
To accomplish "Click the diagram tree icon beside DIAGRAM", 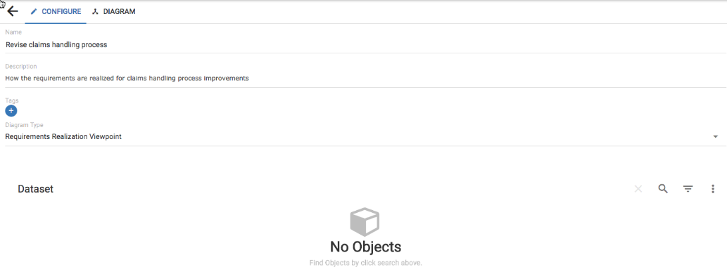I will [95, 11].
